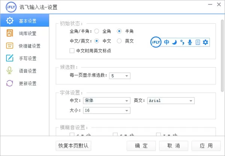The width and height of the screenshot is (225, 156).
Task: Click the keyboard icon beside 快捷键设置
Action: pyautogui.click(x=10, y=46)
